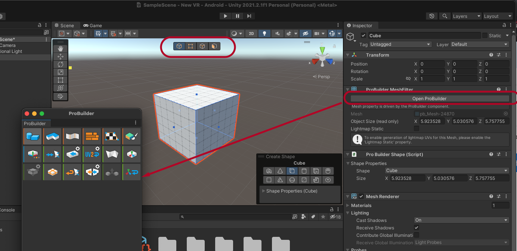
Task: Click the Open ProBuilder button
Action: click(x=429, y=99)
